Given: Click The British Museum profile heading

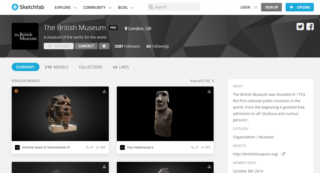Looking at the screenshot, I should click(x=75, y=28).
